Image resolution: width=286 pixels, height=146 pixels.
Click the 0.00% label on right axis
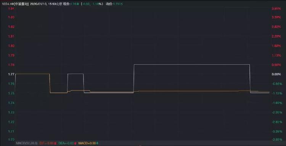pyautogui.click(x=276, y=74)
